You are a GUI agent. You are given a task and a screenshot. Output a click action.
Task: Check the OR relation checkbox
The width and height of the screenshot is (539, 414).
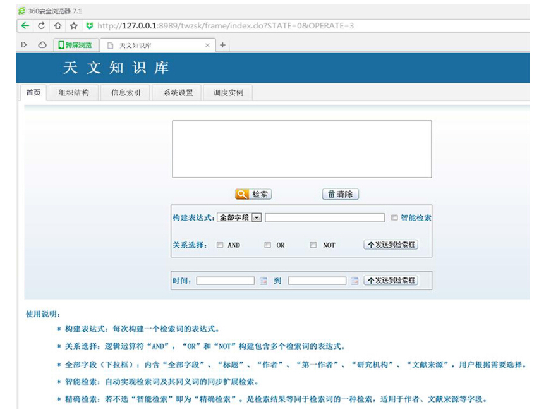[x=268, y=245]
